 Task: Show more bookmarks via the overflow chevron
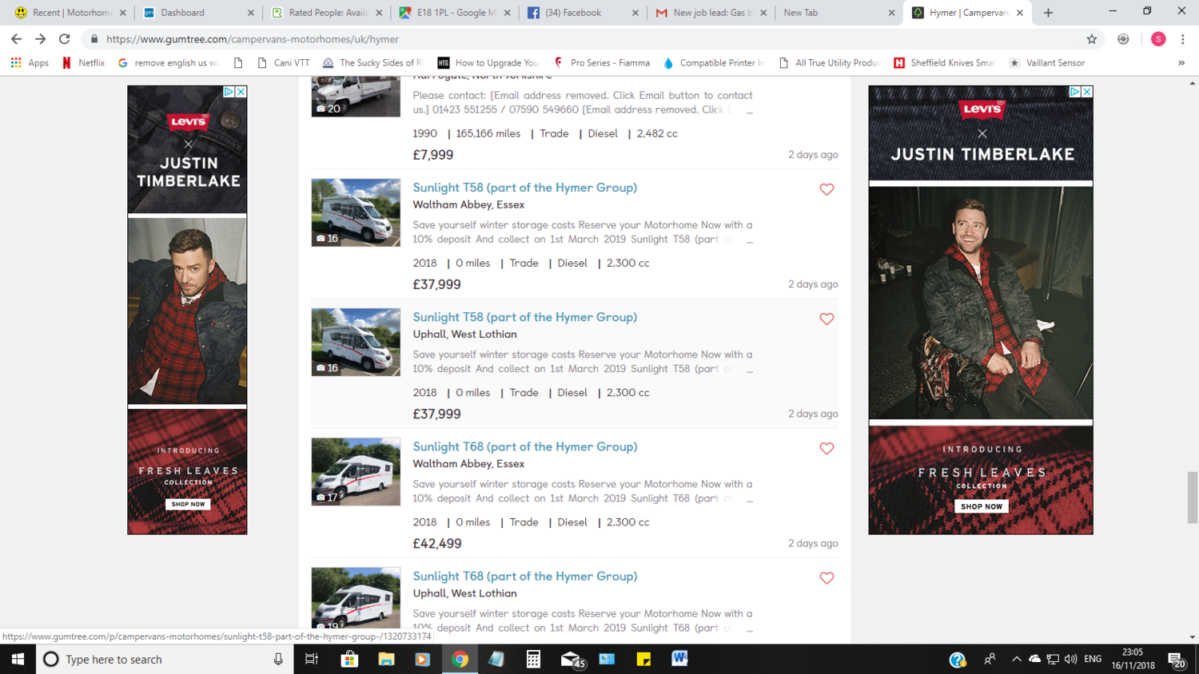[x=1181, y=62]
